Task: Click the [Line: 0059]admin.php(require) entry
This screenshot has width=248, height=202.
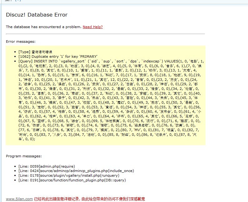Action: 47,166
